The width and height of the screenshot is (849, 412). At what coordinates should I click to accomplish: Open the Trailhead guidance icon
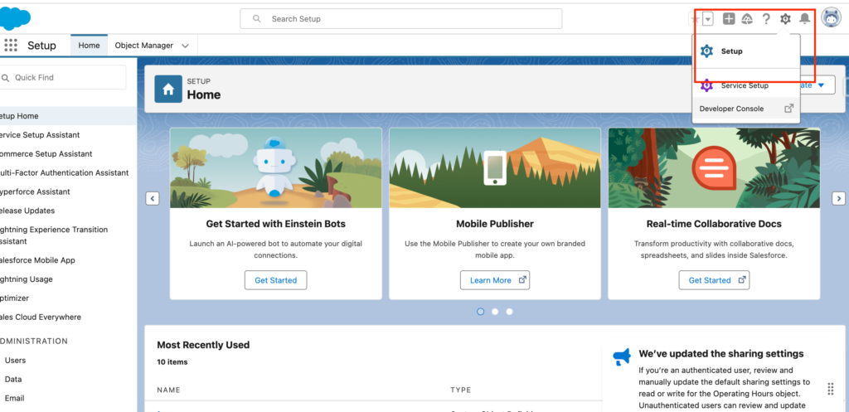point(747,19)
